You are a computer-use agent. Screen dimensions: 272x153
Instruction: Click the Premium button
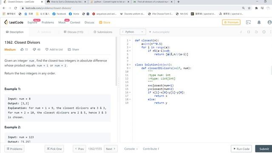(x=231, y=23)
